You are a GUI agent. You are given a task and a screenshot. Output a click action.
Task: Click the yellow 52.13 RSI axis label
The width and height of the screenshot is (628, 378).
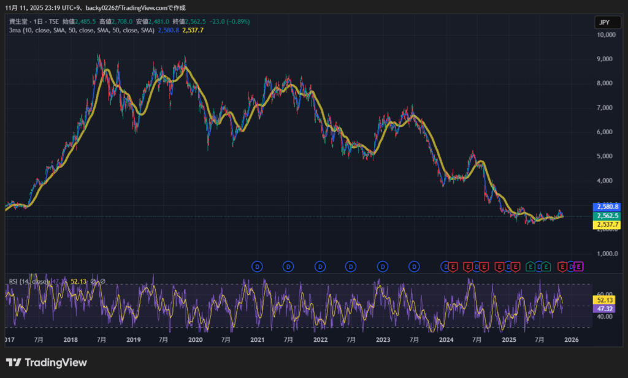[604, 301]
